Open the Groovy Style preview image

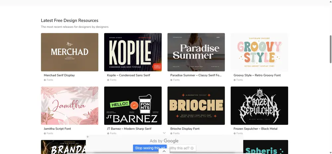pyautogui.click(x=259, y=52)
